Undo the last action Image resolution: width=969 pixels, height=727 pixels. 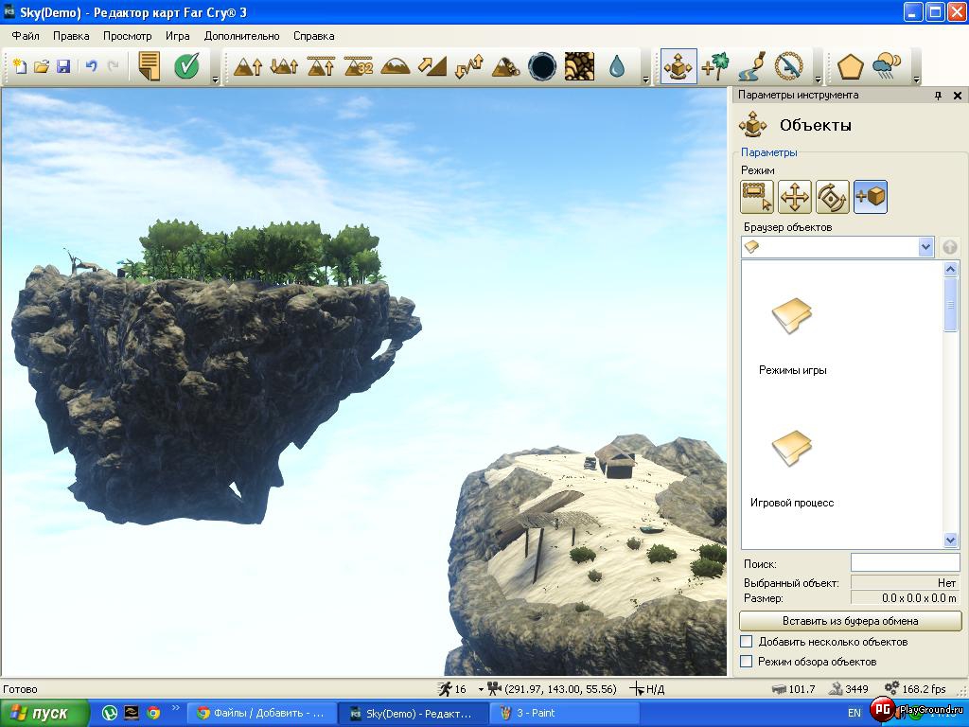click(x=92, y=65)
